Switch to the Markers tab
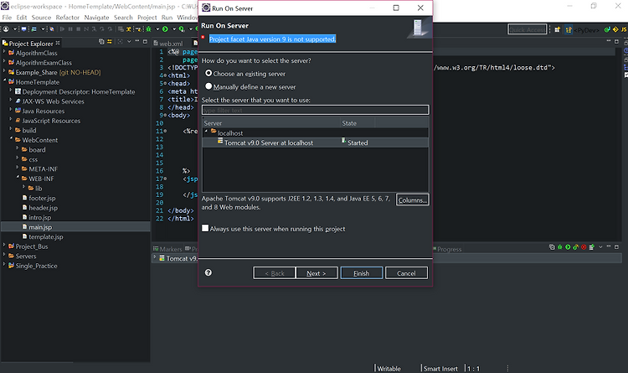628x373 pixels. [x=167, y=249]
